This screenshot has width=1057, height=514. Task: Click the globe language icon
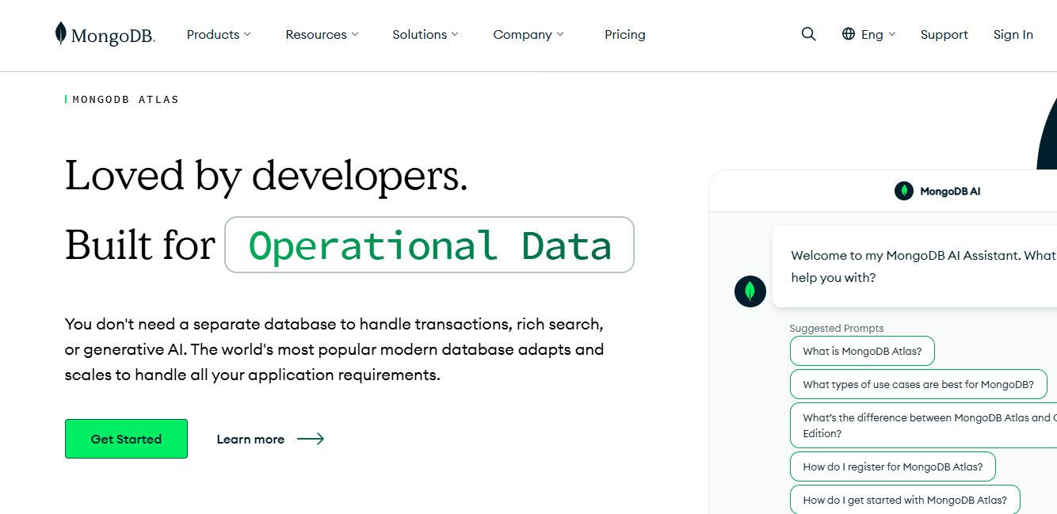[850, 34]
